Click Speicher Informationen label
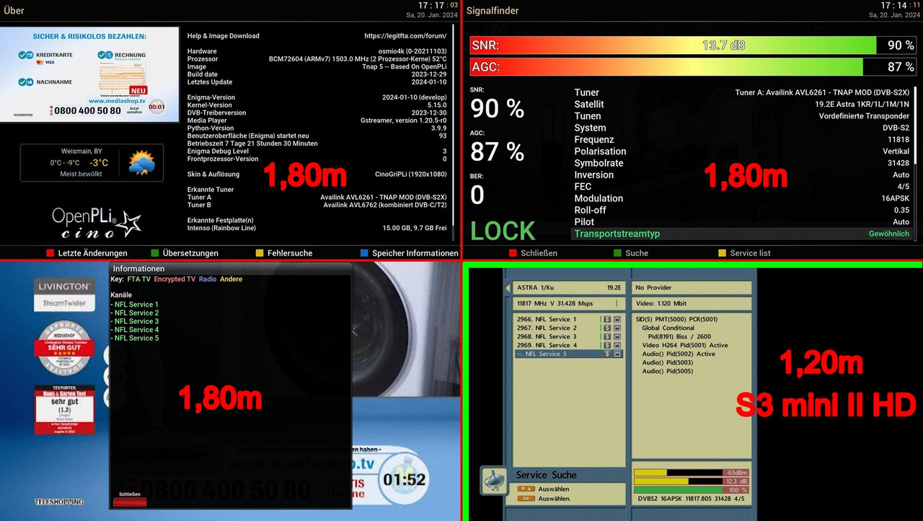 pyautogui.click(x=415, y=253)
